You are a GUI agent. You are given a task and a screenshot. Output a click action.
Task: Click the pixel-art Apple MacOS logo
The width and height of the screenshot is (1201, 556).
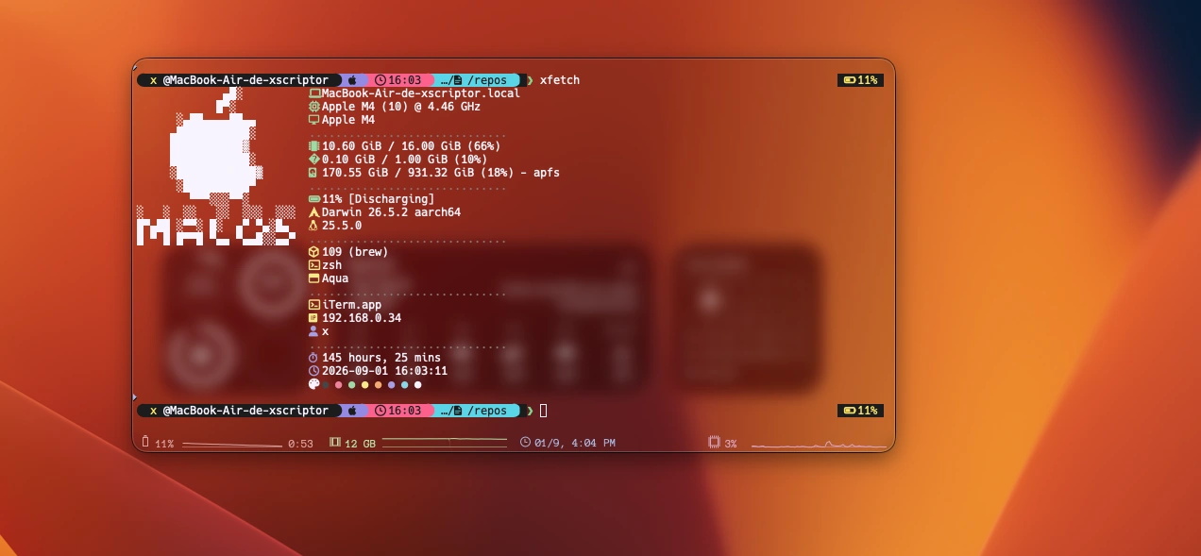click(216, 167)
